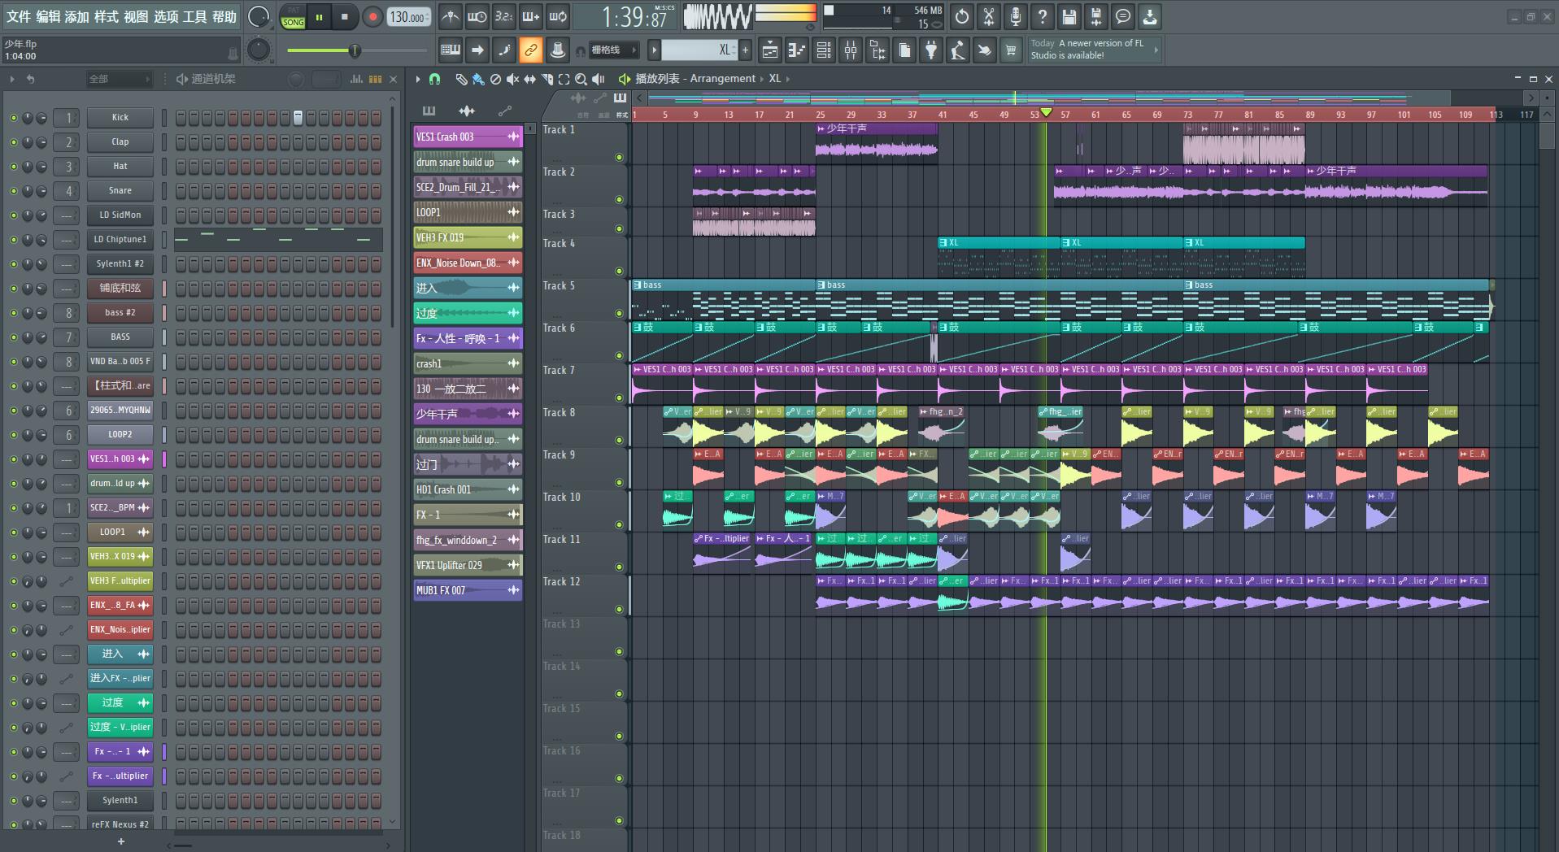This screenshot has width=1559, height=852.
Task: Open the content library shopping cart
Action: coord(1011,50)
